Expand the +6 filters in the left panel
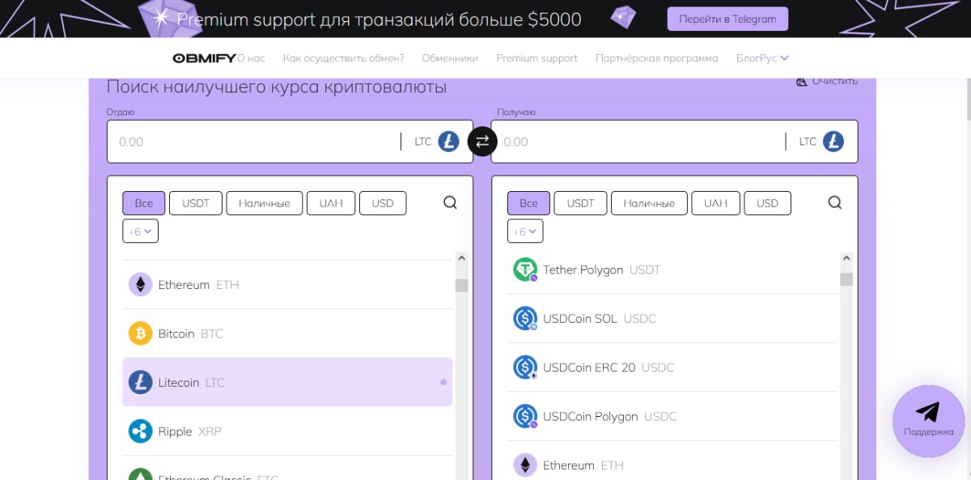Screen dimensions: 971x480 140,232
